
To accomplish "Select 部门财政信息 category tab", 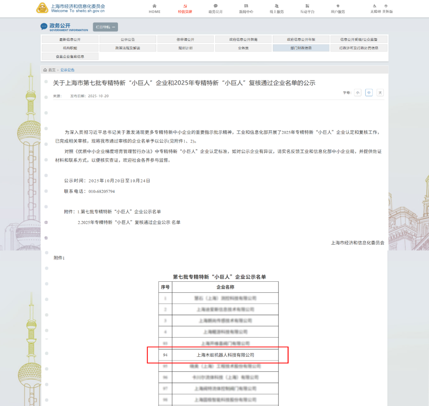I will [301, 48].
